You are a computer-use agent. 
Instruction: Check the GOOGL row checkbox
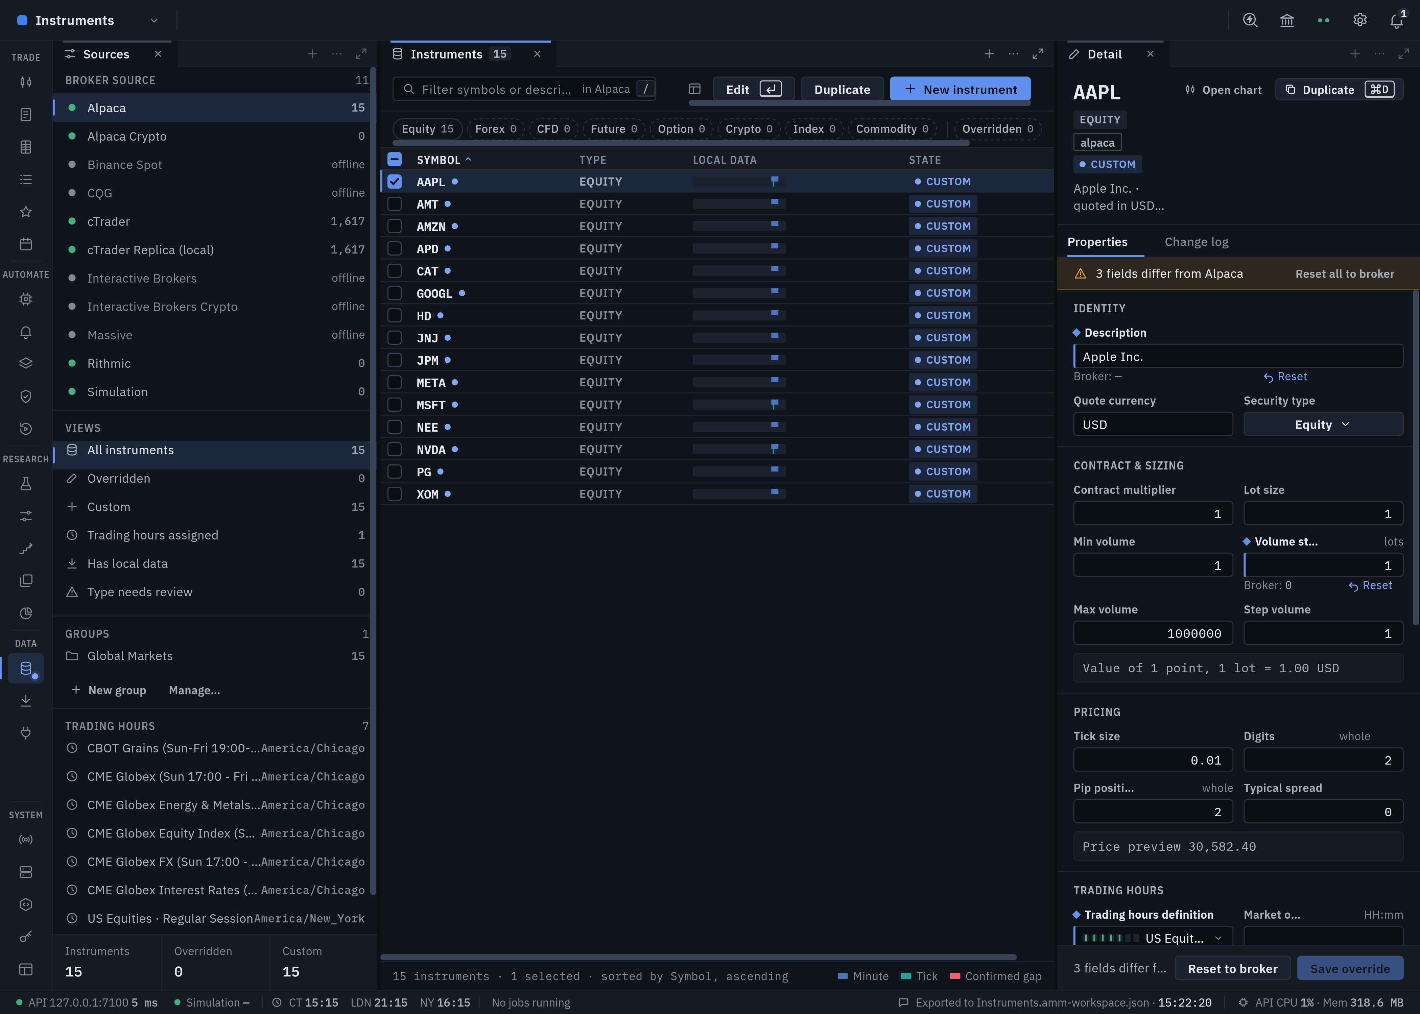tap(395, 293)
